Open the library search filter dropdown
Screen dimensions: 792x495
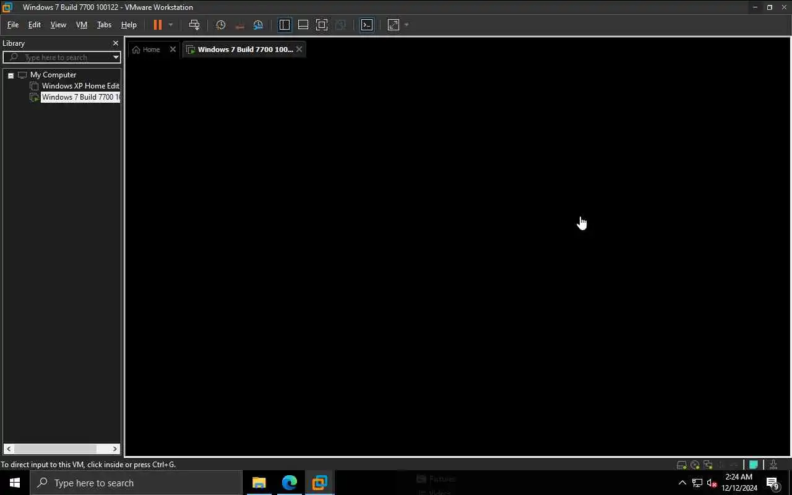tap(116, 57)
